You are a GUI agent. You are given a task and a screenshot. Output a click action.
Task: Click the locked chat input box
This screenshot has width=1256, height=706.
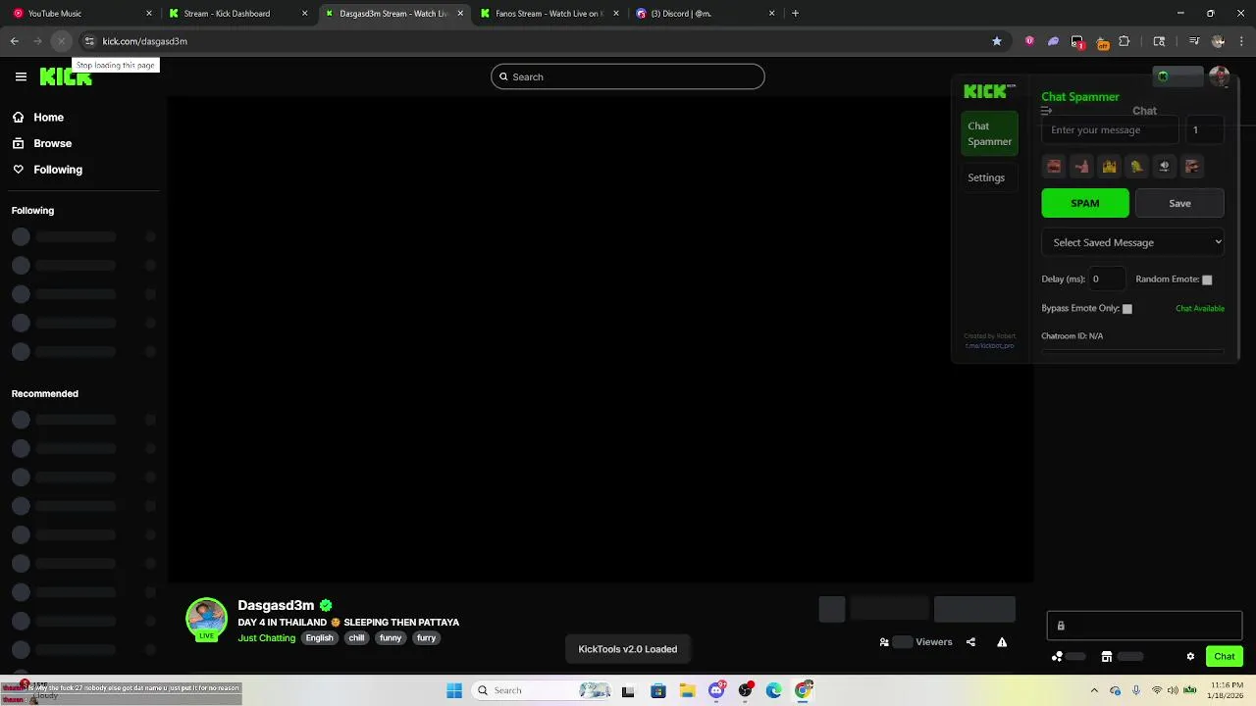[x=1144, y=626]
